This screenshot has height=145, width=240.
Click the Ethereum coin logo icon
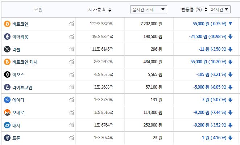pos(7,37)
